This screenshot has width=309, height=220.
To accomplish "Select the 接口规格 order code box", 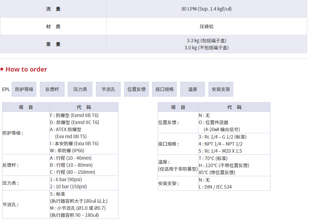I will [x=164, y=89].
